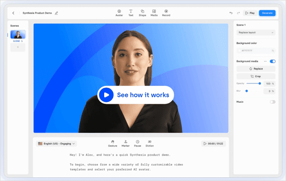The image size is (286, 181).
Task: Select the Text tool
Action: coord(131,13)
